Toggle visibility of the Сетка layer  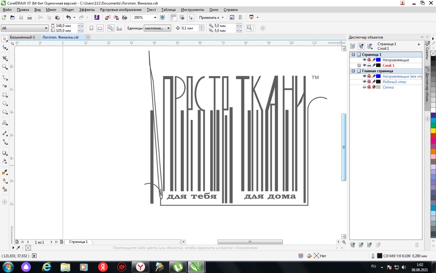click(x=364, y=87)
